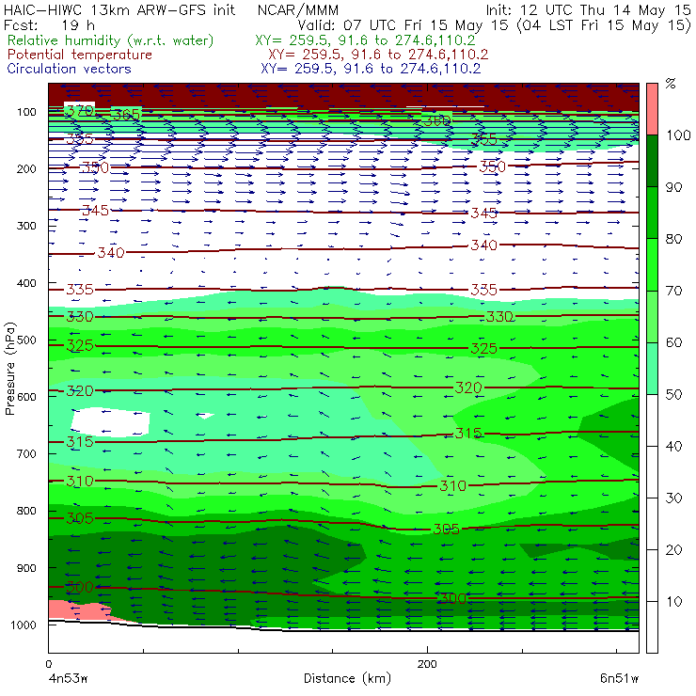Click the '800' pressure axis tick label
This screenshot has width=696, height=696.
26,511
